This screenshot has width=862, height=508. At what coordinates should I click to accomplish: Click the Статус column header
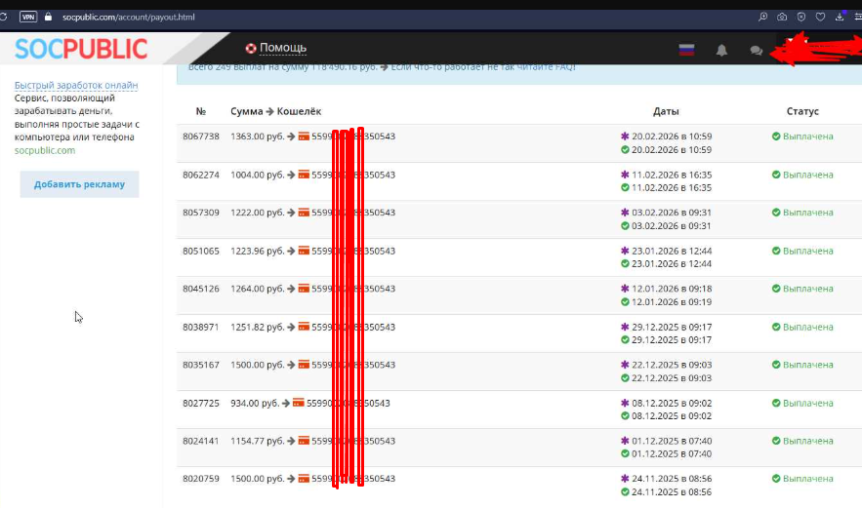point(802,111)
